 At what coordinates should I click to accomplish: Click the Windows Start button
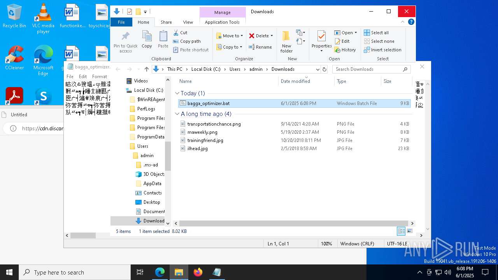click(9, 272)
